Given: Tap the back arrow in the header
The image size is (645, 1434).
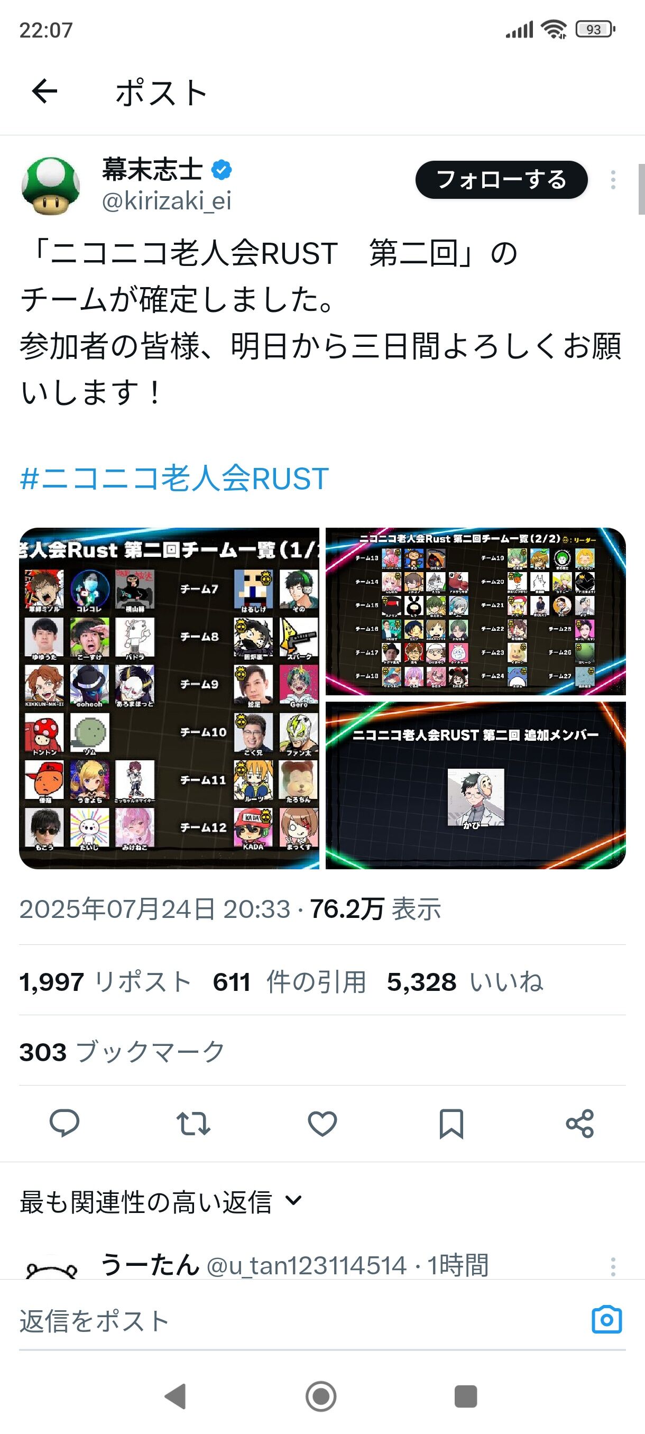Looking at the screenshot, I should [x=44, y=91].
